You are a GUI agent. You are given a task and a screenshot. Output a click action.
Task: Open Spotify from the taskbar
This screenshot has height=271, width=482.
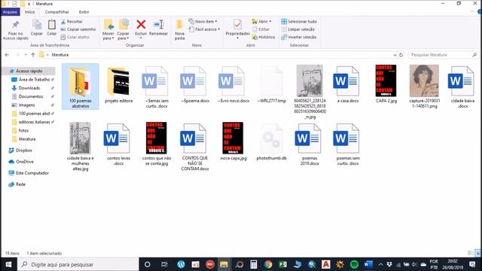coord(355,264)
